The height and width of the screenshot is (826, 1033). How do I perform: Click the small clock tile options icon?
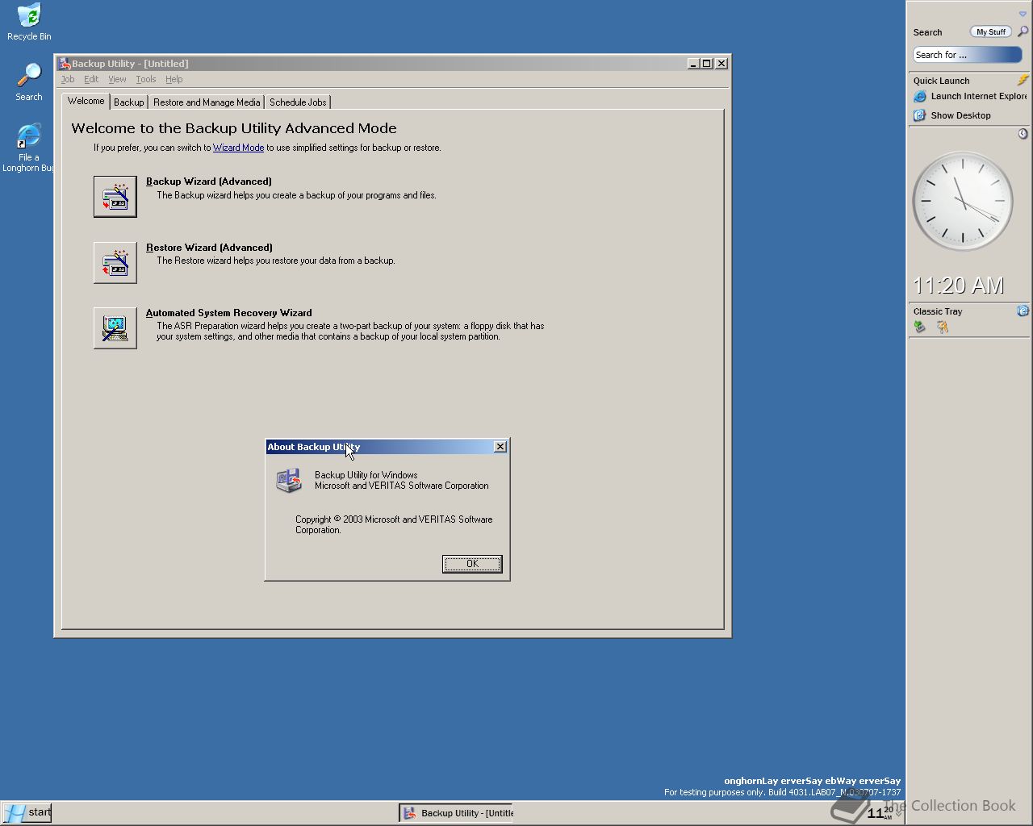point(1023,134)
